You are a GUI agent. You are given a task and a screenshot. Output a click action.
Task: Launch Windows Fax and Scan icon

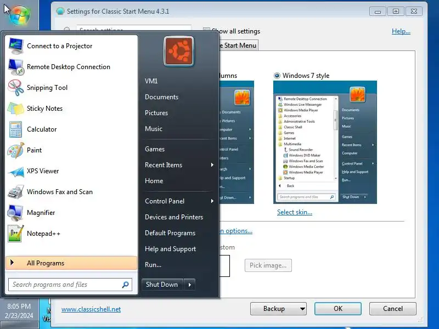[16, 192]
